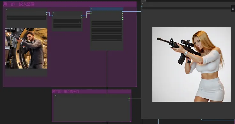The height and width of the screenshot is (124, 235).
Task: Collapse the small middle node using its title dot
Action: (x=53, y=13)
